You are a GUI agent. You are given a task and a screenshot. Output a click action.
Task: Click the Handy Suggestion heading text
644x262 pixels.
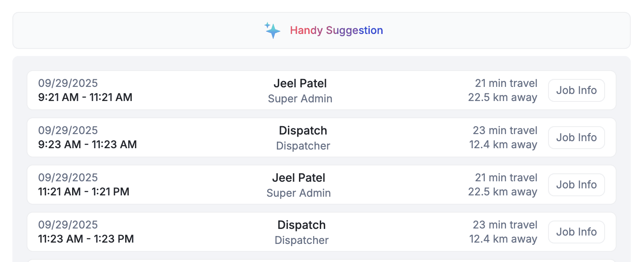point(337,30)
